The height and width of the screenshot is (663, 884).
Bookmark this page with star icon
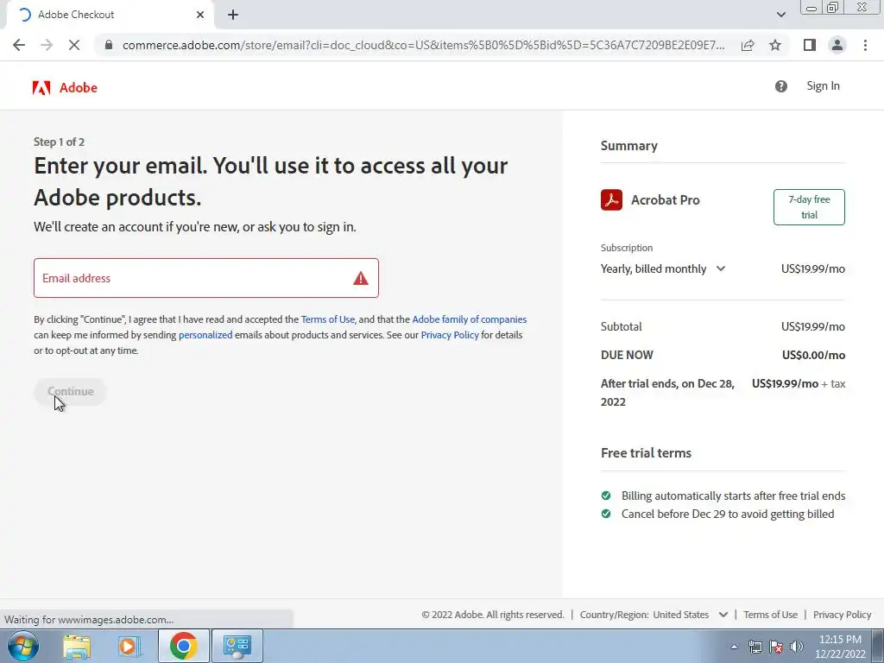[775, 45]
